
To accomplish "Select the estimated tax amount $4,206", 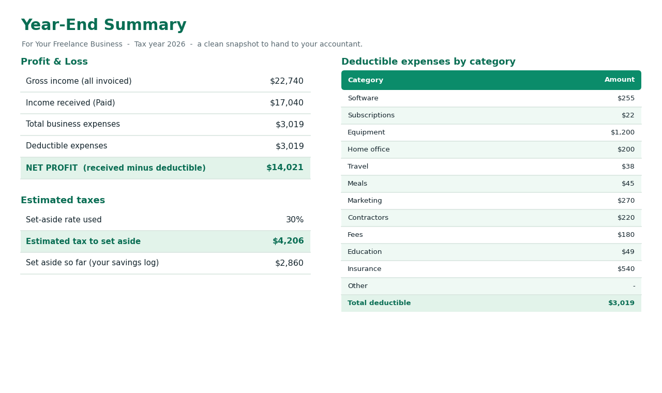I will tap(288, 241).
